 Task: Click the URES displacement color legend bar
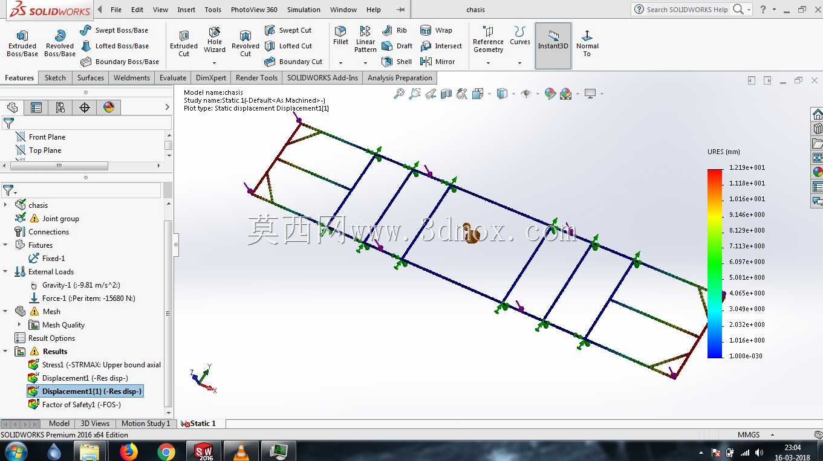point(715,263)
